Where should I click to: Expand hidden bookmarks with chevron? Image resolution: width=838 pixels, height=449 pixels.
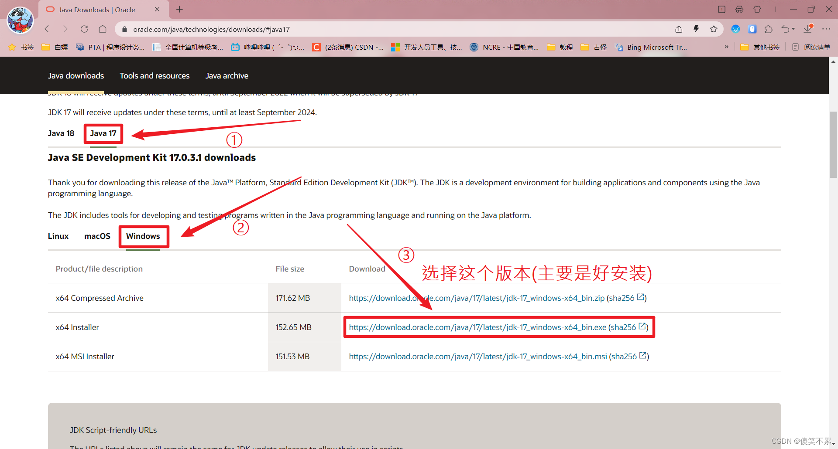tap(726, 47)
